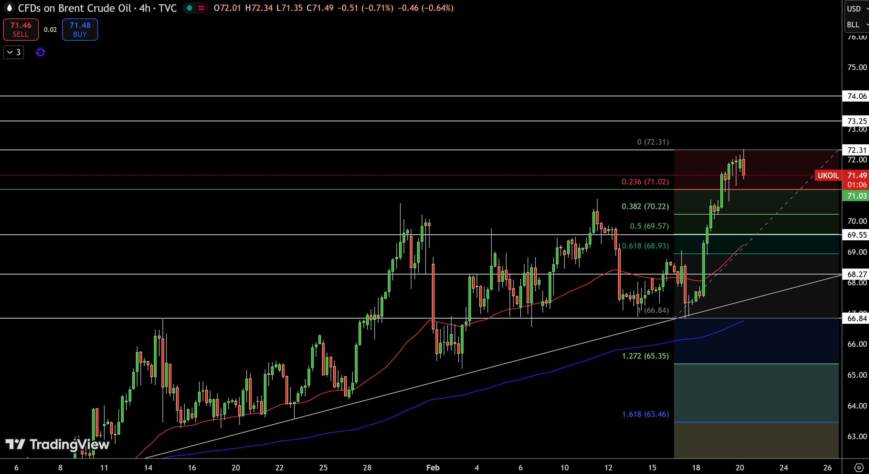Click the Fibonacci 0 (72.31) level label
This screenshot has width=869, height=474.
click(x=653, y=142)
